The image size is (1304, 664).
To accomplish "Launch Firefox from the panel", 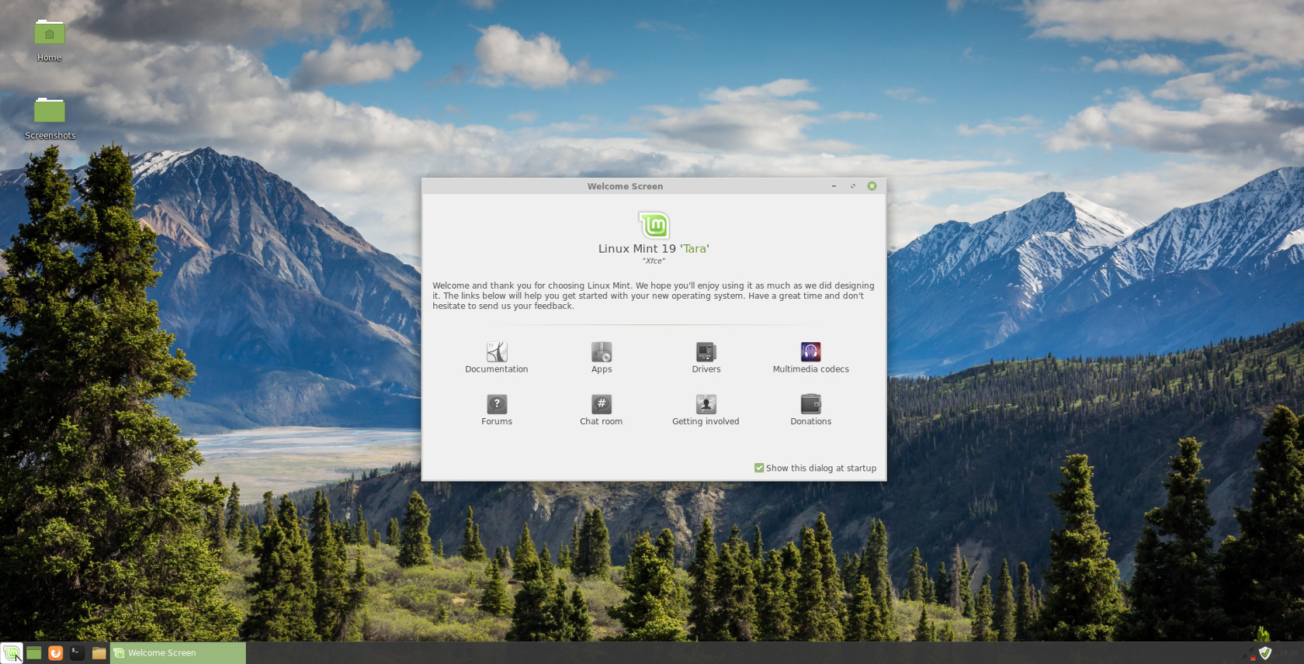I will click(56, 653).
